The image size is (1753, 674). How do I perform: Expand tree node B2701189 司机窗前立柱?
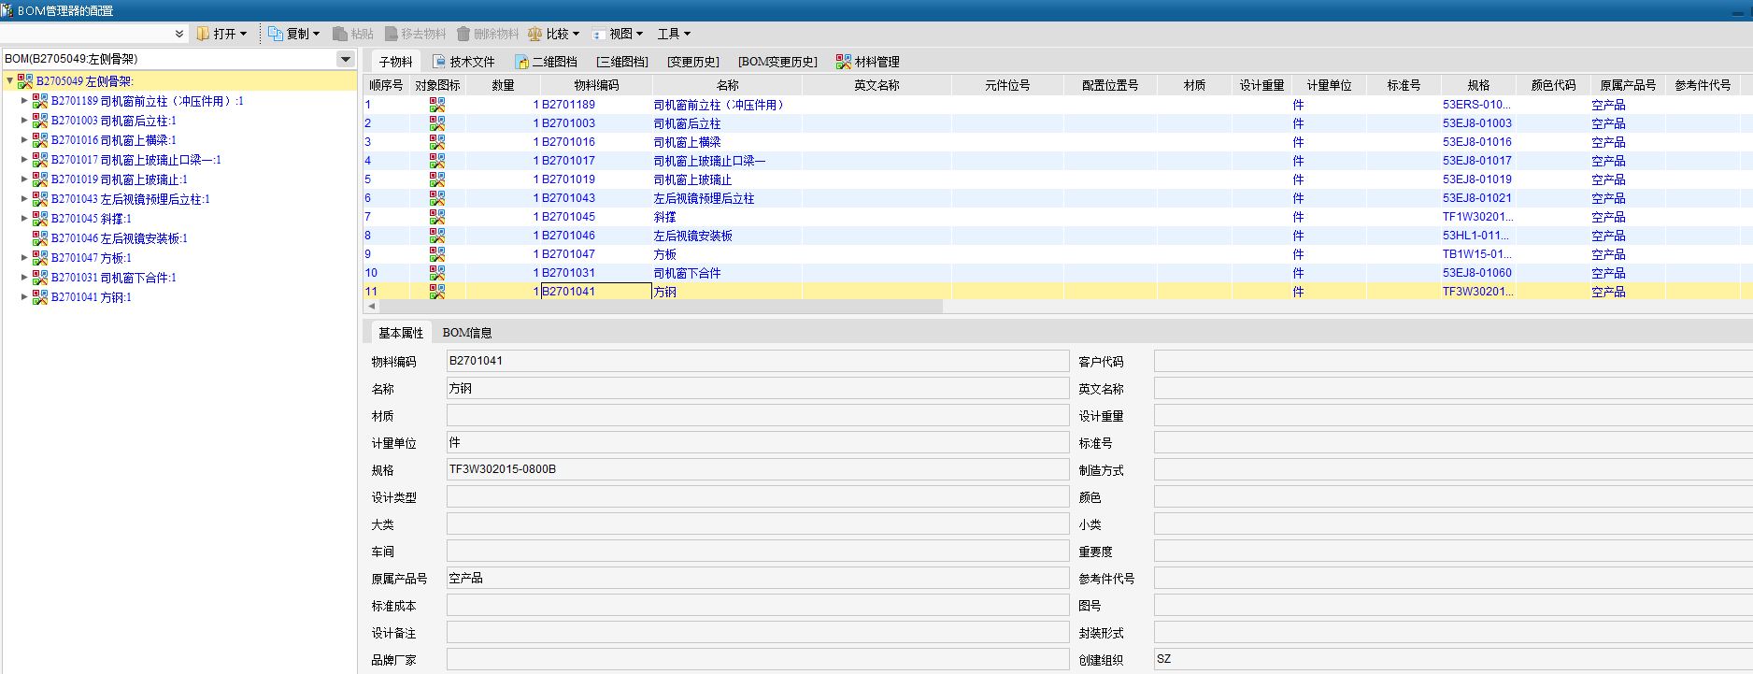(24, 100)
